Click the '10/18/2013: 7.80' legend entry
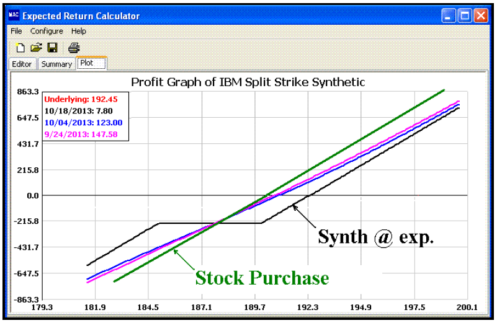Image resolution: width=497 pixels, height=323 pixels. click(x=78, y=111)
